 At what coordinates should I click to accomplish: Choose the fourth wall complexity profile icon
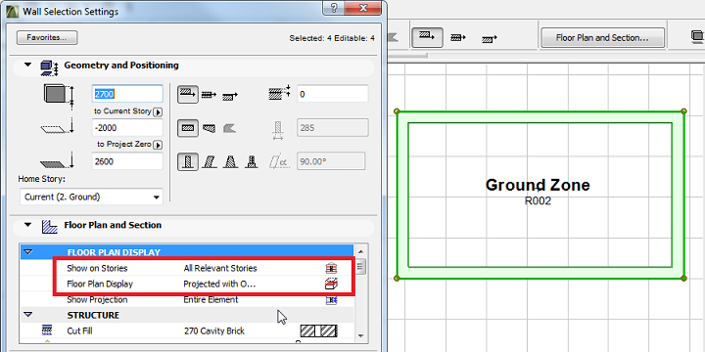point(252,161)
